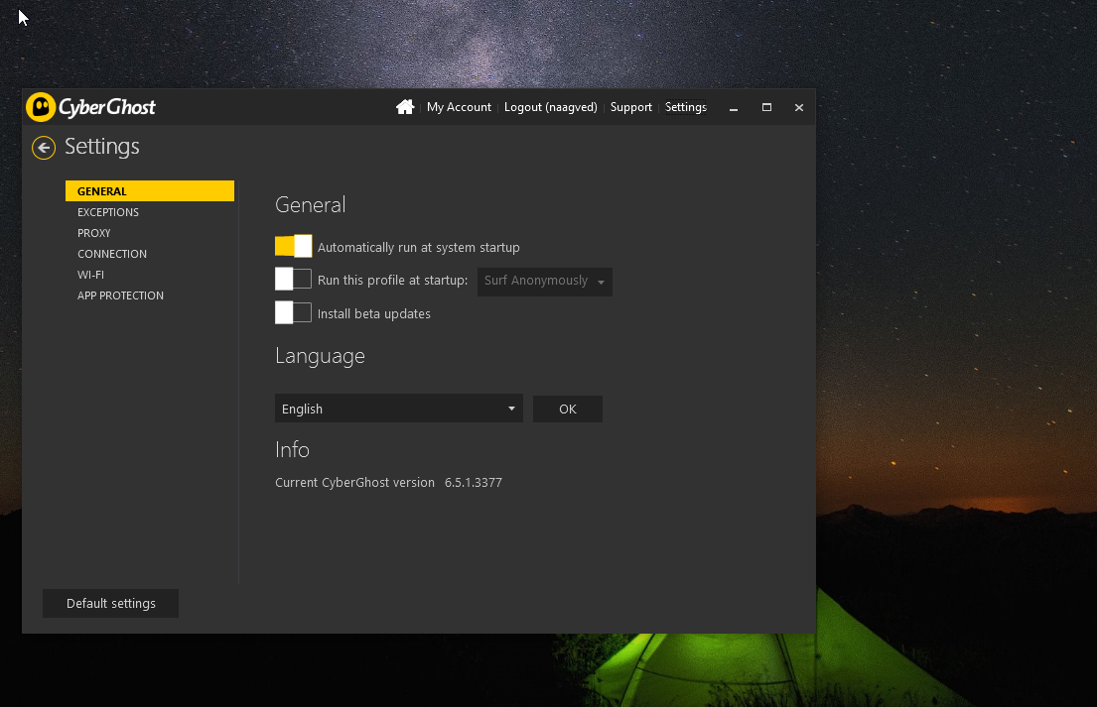The height and width of the screenshot is (707, 1097).
Task: Disable Automatically run at system startup
Action: (293, 246)
